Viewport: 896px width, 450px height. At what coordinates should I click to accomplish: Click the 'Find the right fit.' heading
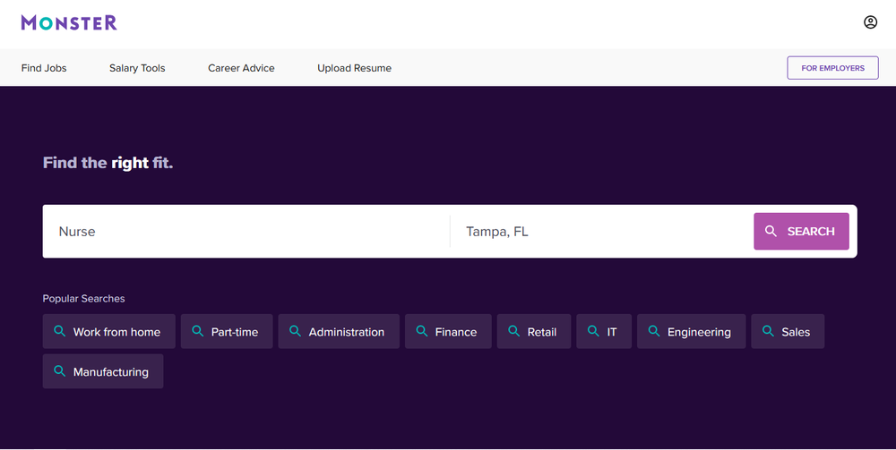coord(108,163)
